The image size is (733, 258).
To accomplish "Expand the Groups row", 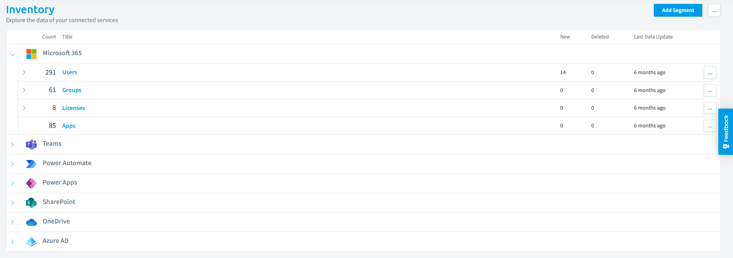I will 24,90.
